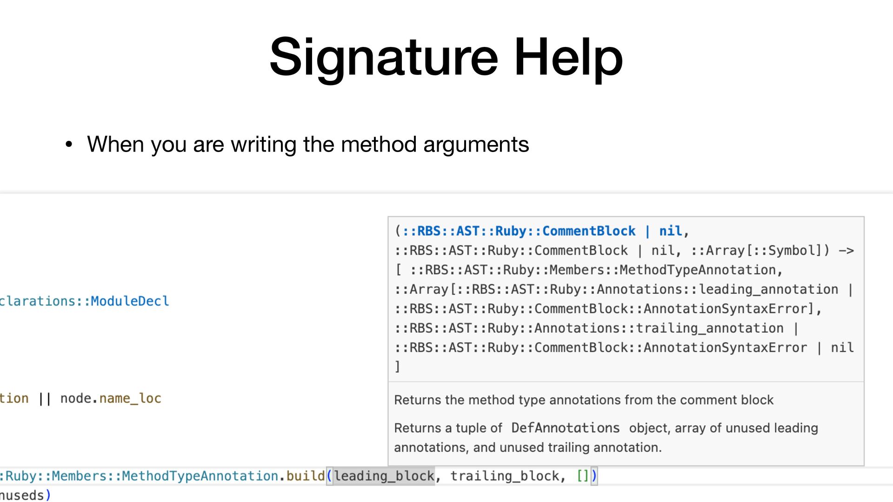Click 'DefAnnotations' code term in documentation
This screenshot has width=893, height=502.
[x=565, y=428]
